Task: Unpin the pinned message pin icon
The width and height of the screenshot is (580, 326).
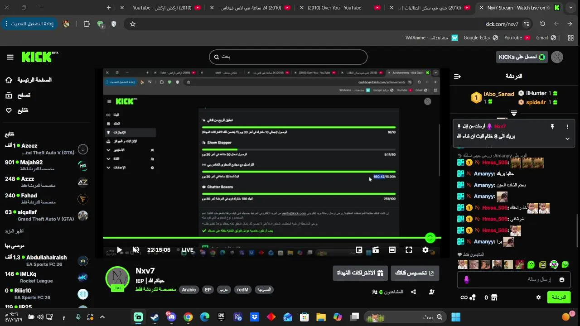Action: (552, 127)
